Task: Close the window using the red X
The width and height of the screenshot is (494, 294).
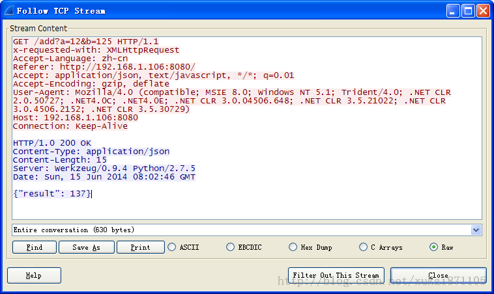Action: pyautogui.click(x=483, y=11)
